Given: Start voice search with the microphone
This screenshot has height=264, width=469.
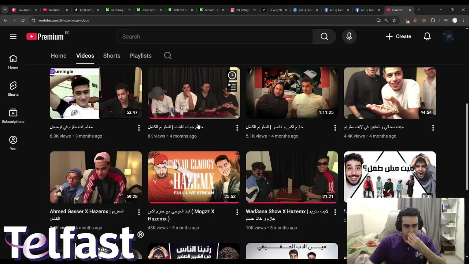Looking at the screenshot, I should [x=349, y=36].
